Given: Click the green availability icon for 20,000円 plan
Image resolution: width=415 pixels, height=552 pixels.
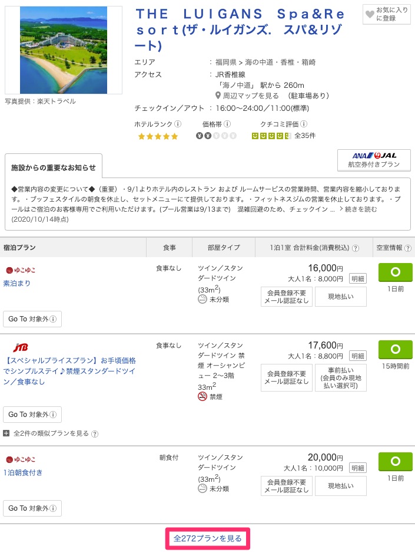Looking at the screenshot, I should coord(395,461).
